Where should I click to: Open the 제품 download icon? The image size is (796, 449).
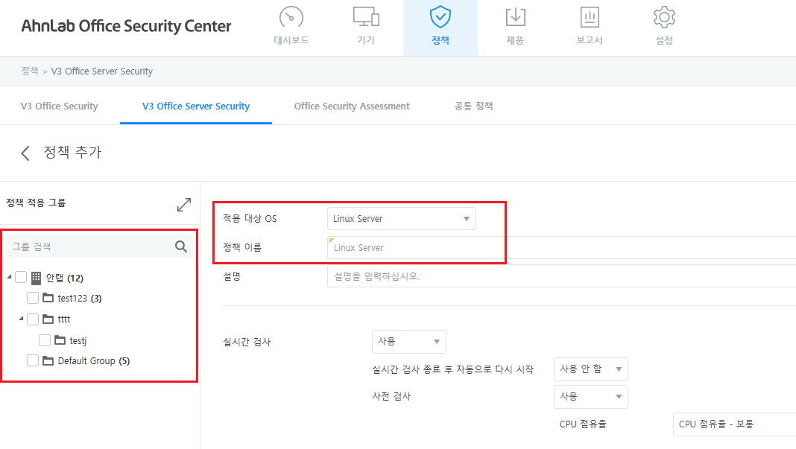pyautogui.click(x=515, y=17)
